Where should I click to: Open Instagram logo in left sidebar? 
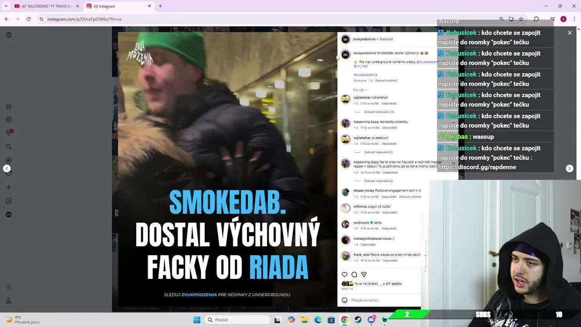(x=9, y=35)
